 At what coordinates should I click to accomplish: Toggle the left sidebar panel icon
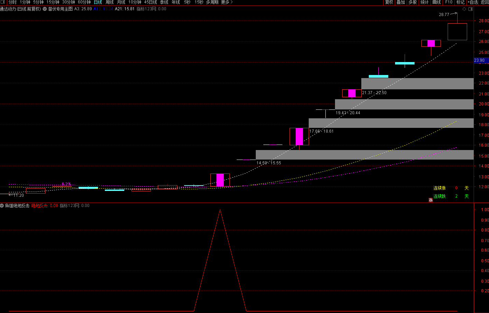[3, 2]
